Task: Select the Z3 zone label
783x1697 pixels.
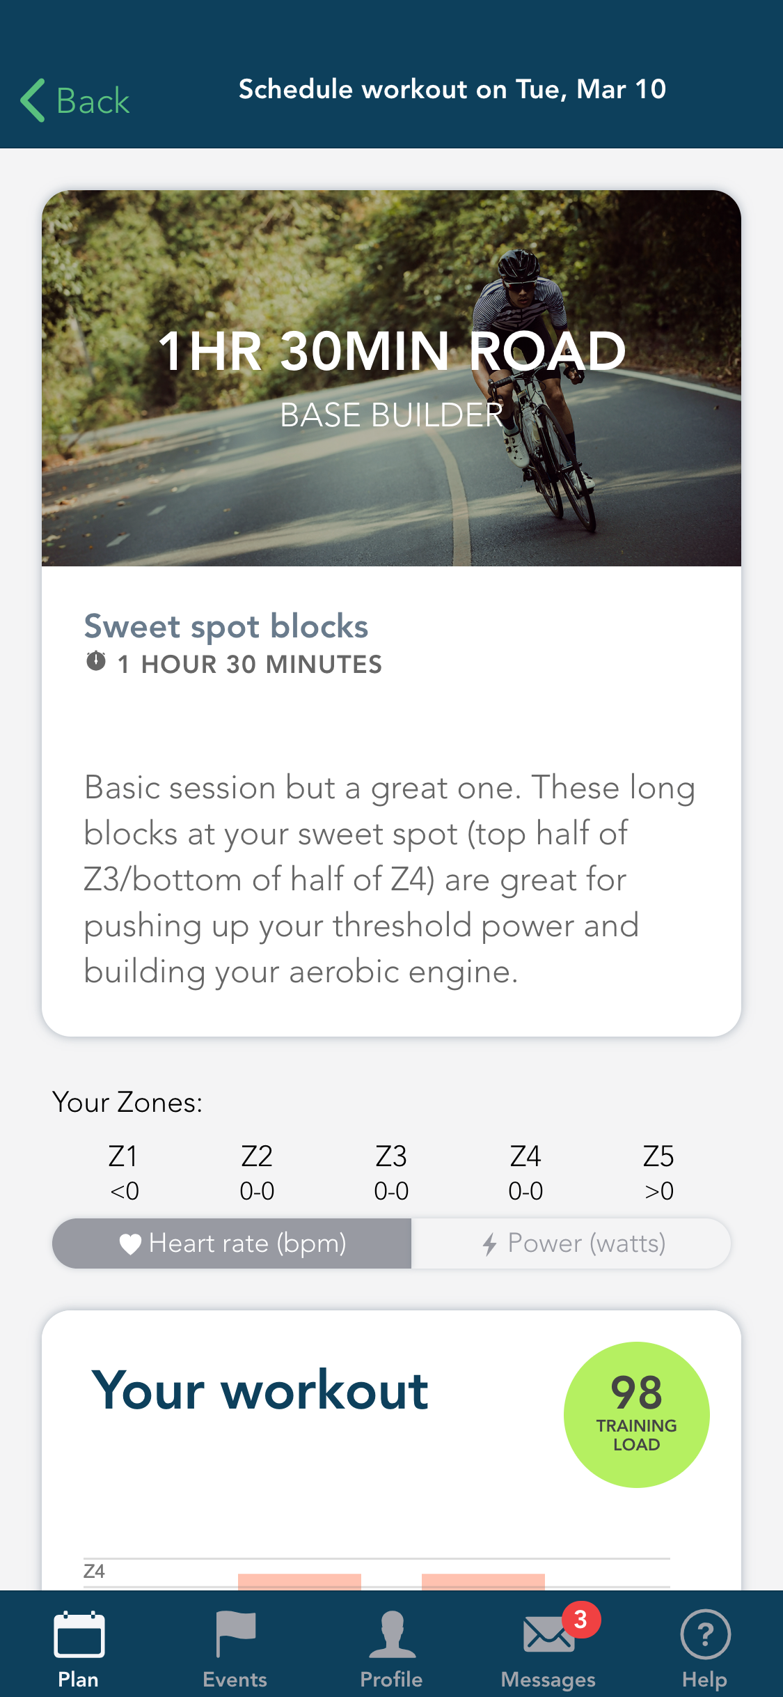Action: coord(391,1155)
